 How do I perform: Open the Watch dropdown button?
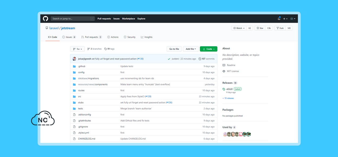(239, 28)
